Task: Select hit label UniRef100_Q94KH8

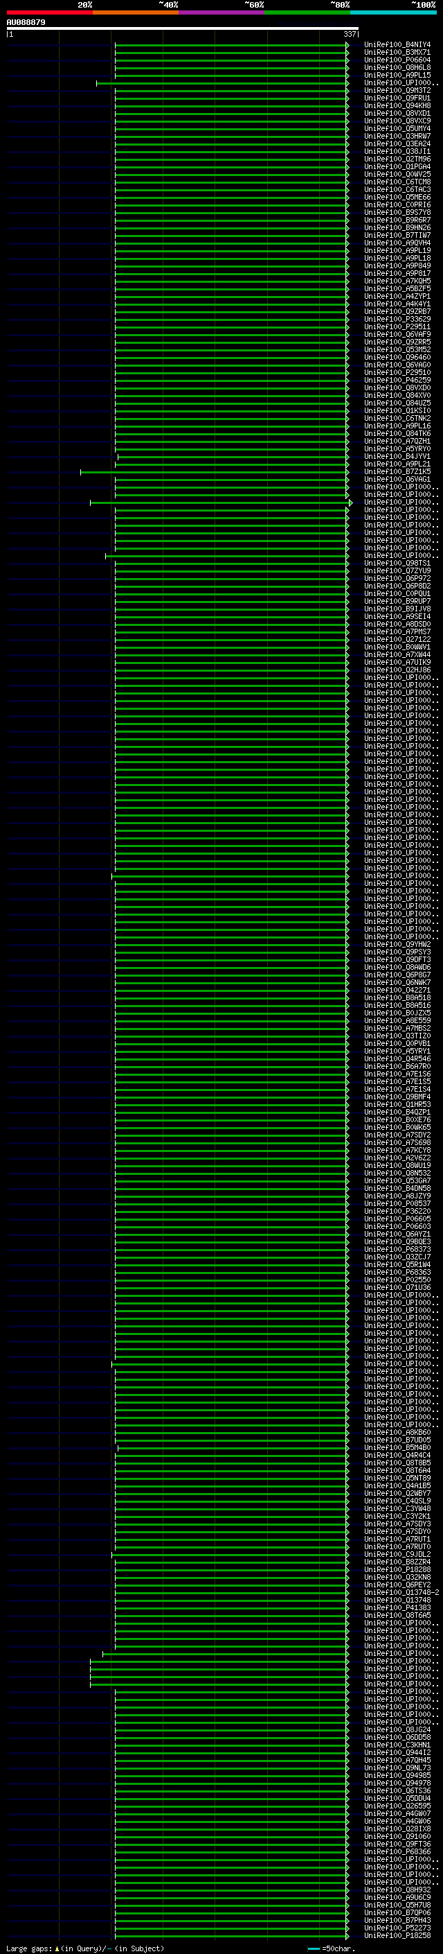Action: (x=397, y=105)
